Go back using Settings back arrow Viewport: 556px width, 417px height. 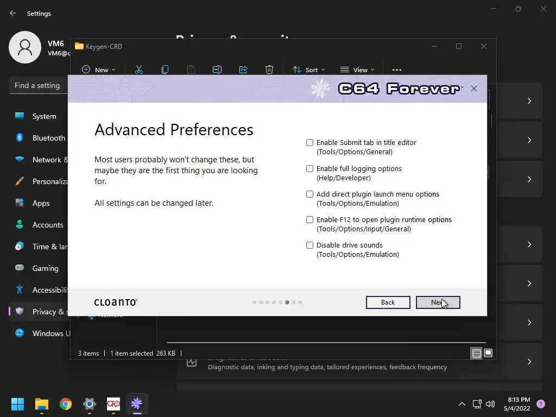13,13
